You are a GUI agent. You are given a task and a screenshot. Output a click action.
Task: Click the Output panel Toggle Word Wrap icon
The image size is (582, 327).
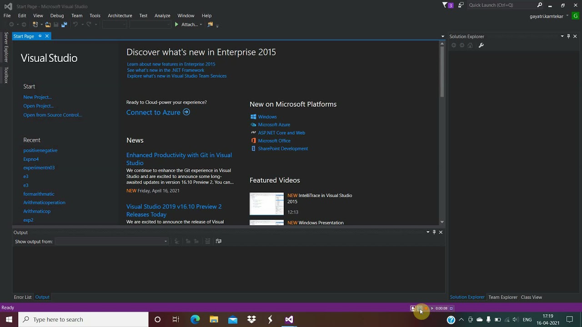point(219,241)
